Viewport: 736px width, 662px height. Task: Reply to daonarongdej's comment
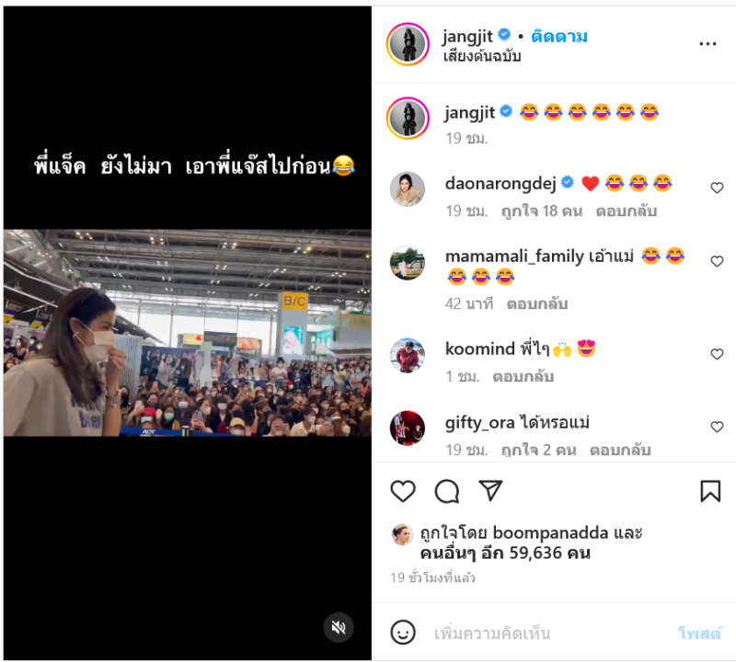pyautogui.click(x=627, y=211)
